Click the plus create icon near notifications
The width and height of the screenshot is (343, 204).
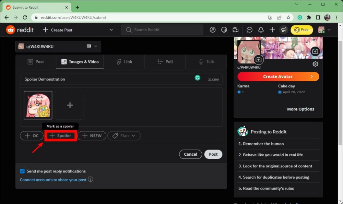pos(272,30)
